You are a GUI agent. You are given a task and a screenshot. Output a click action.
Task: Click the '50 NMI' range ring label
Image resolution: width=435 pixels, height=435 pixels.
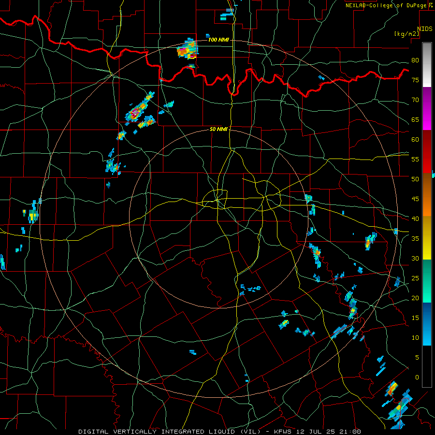coord(218,129)
